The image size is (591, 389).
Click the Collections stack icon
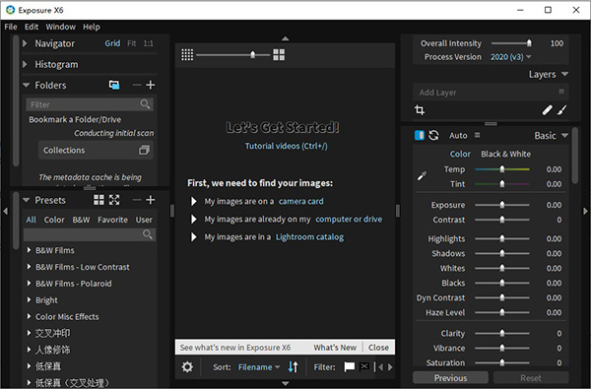pos(144,150)
